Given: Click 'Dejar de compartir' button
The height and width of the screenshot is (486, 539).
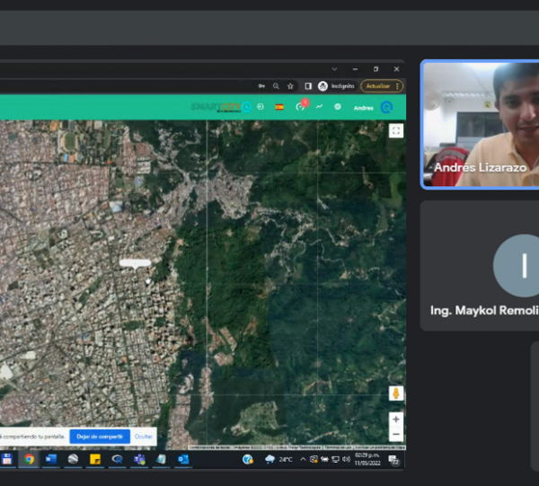Looking at the screenshot, I should point(99,437).
